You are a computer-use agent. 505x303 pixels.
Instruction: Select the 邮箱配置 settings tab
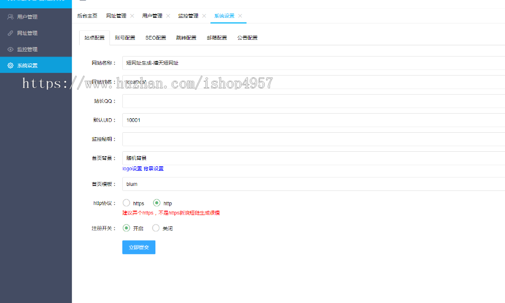pos(217,38)
